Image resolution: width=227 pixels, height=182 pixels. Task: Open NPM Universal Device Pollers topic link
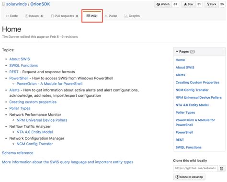(42, 120)
